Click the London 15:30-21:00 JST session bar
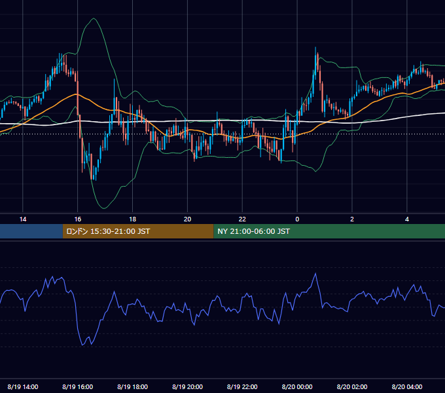 coord(138,231)
